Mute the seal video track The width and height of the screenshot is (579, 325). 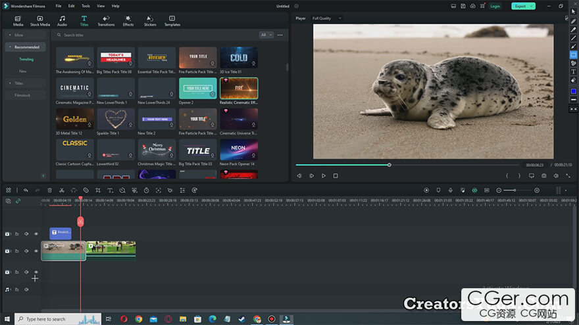(27, 251)
